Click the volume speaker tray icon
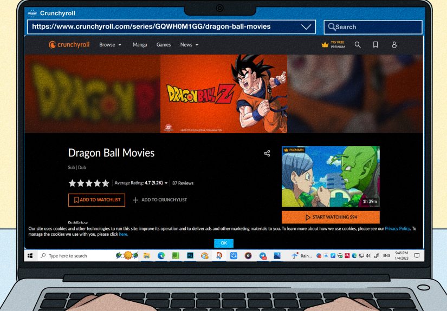447x311 pixels. tap(368, 255)
